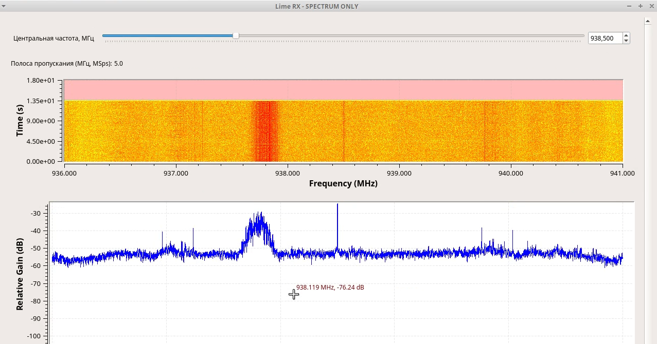The width and height of the screenshot is (657, 344).
Task: Click the Time (s) axis label
Action: tap(20, 121)
